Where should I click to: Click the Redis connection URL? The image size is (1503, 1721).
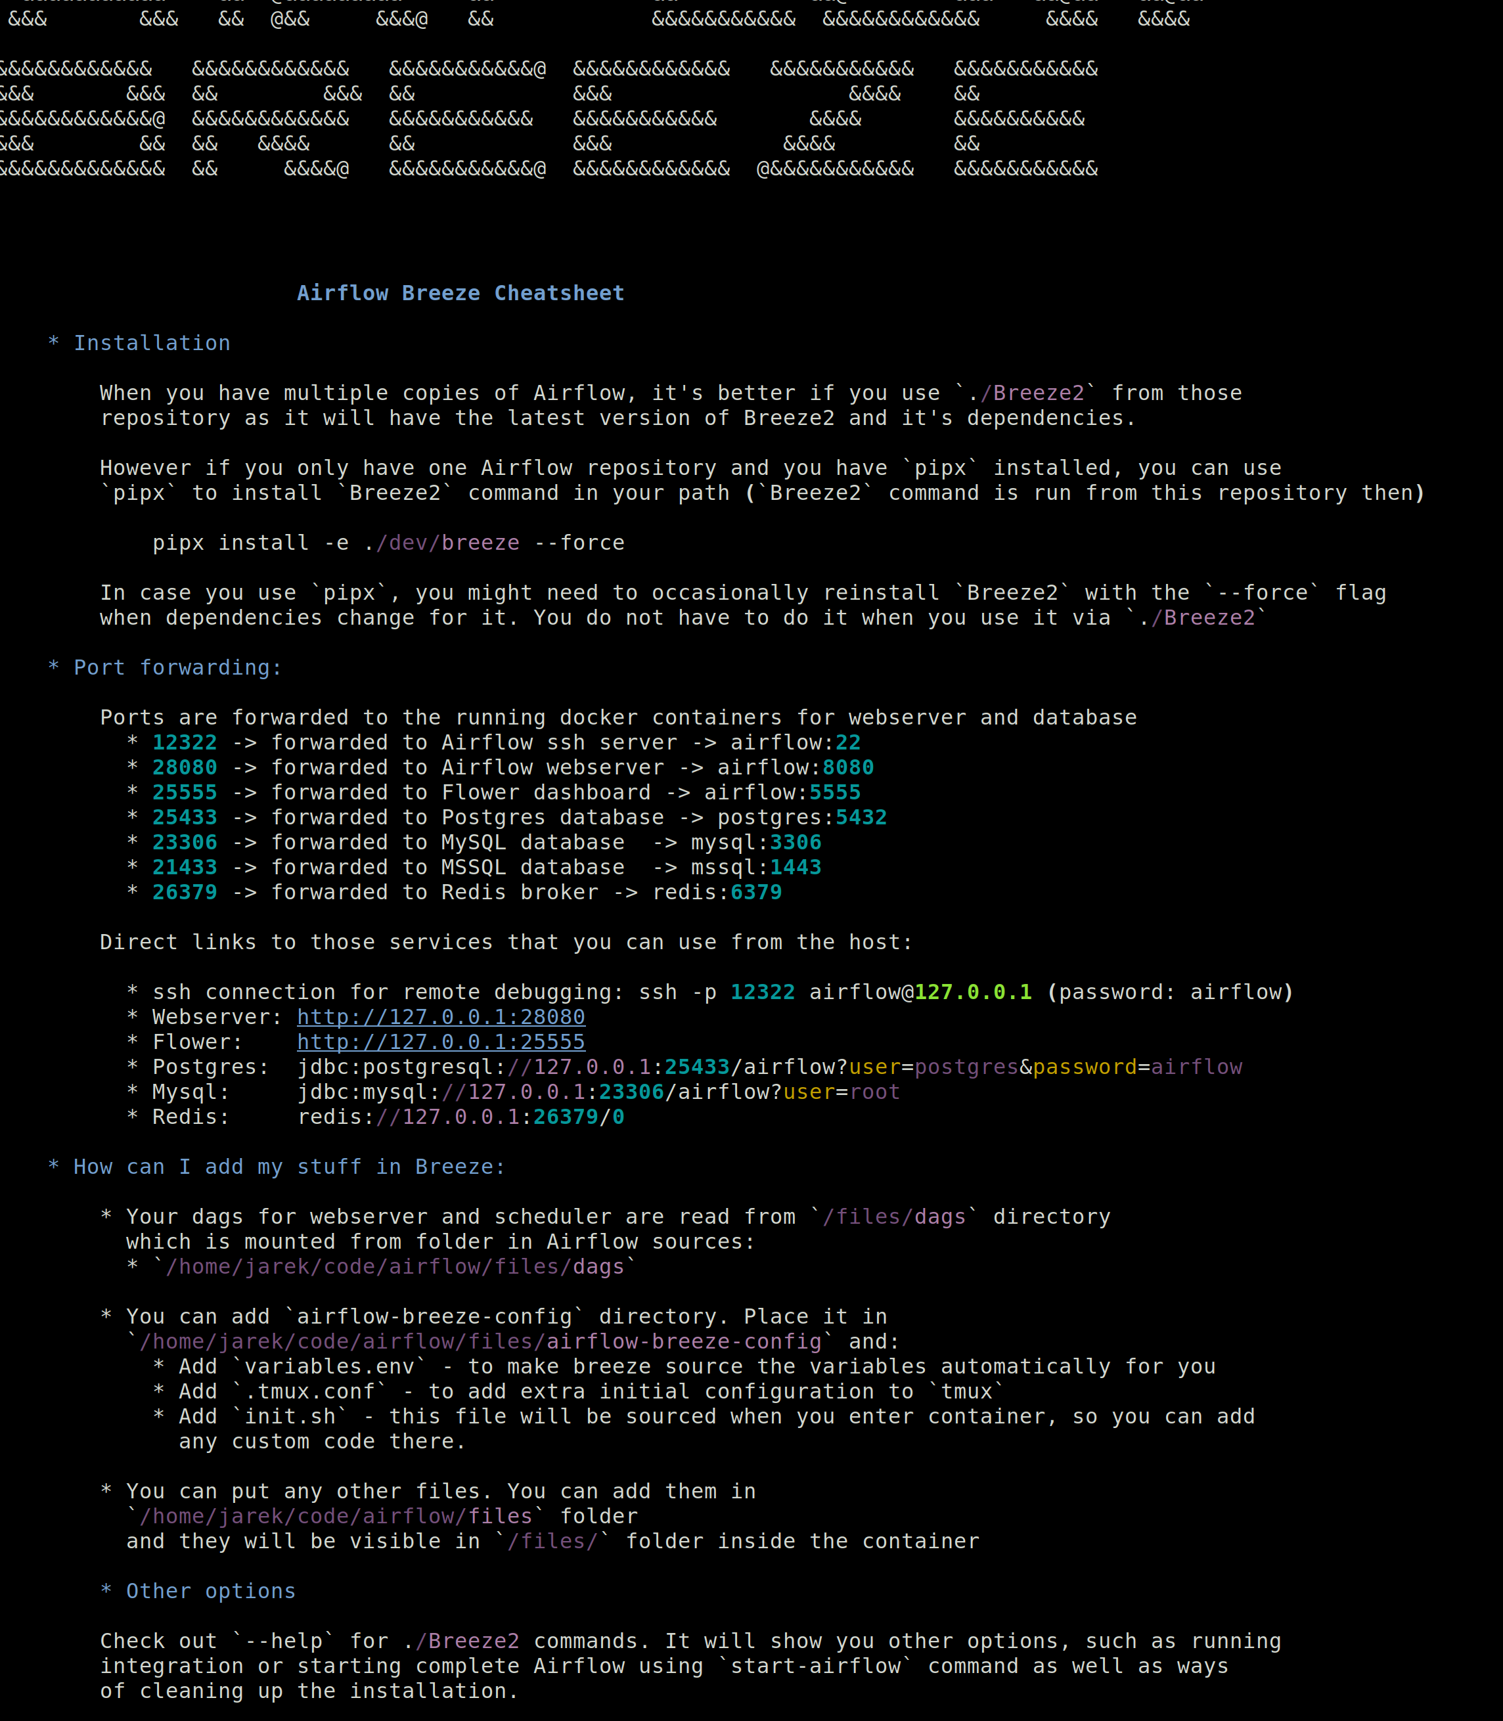point(460,1117)
